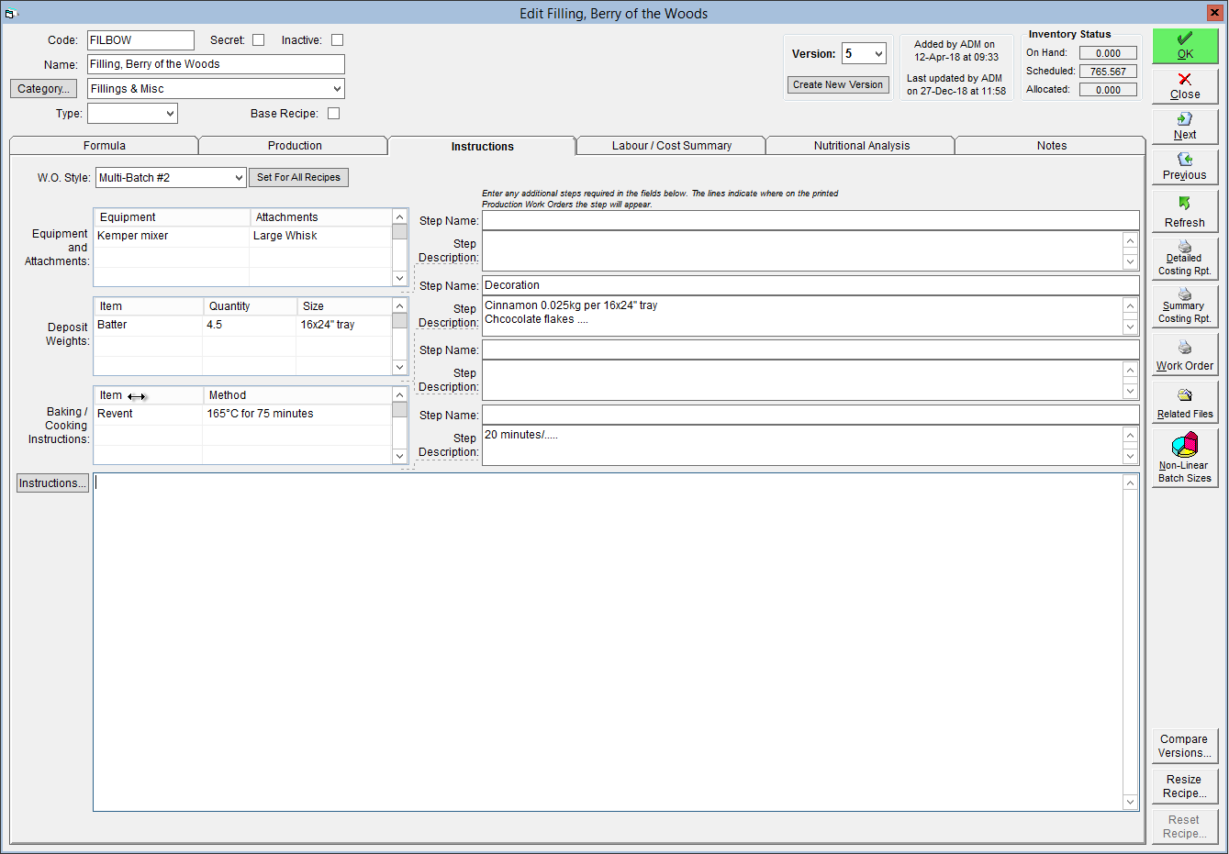Open Related Files folder
Viewport: 1229px width, 854px height.
tap(1185, 402)
